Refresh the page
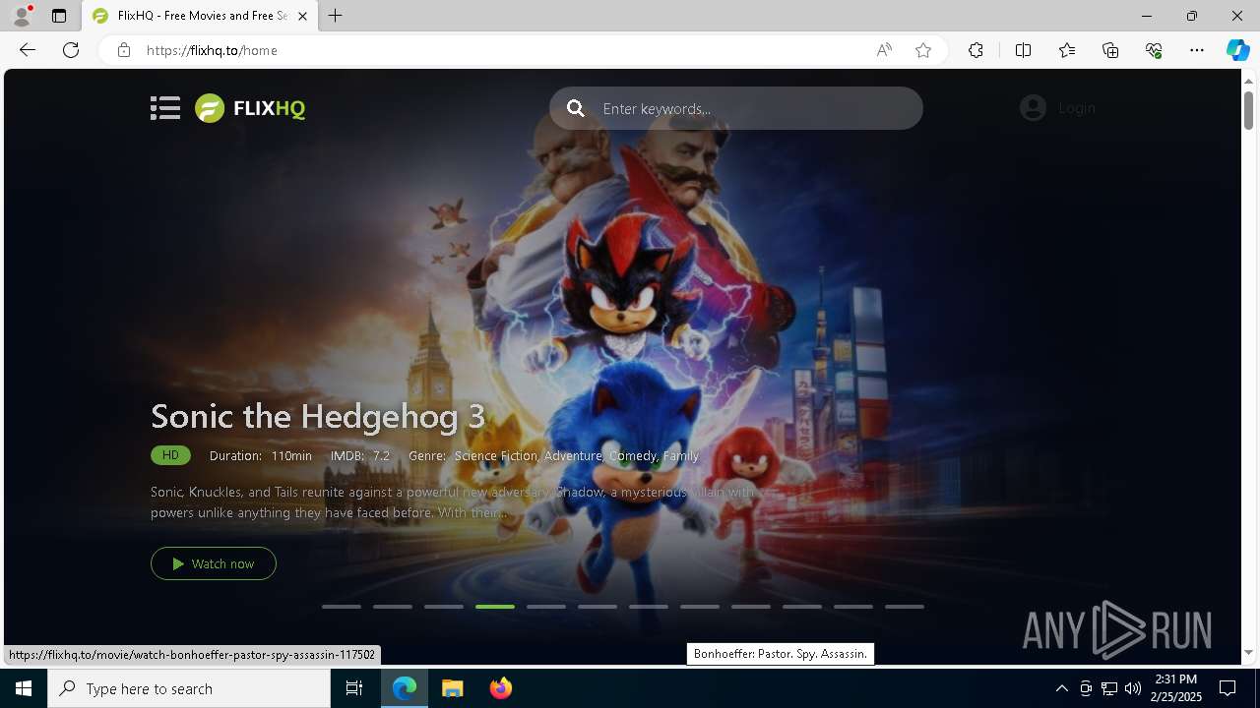The image size is (1260, 708). (x=71, y=50)
